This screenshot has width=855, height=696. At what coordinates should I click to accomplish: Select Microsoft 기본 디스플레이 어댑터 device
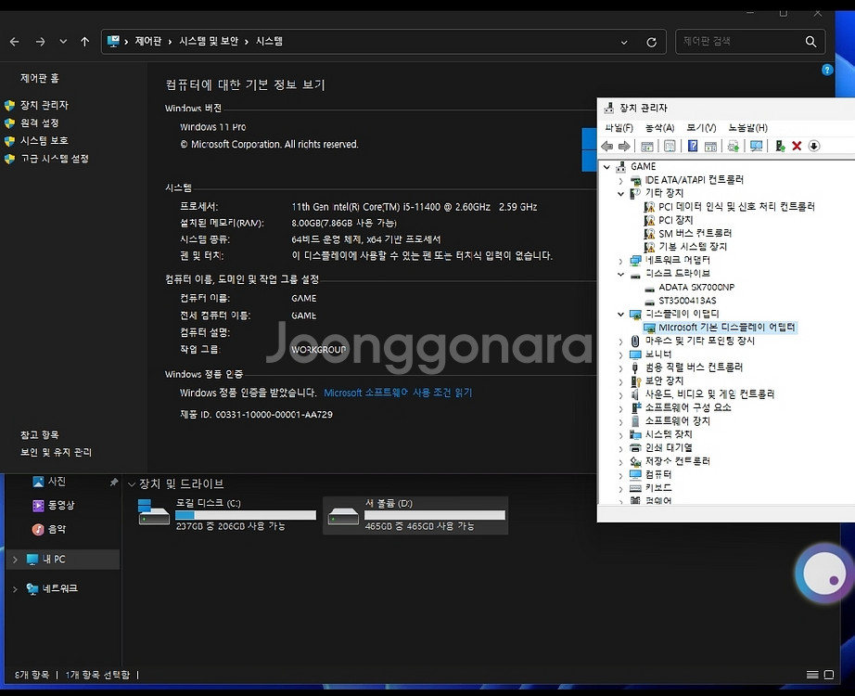coord(726,328)
